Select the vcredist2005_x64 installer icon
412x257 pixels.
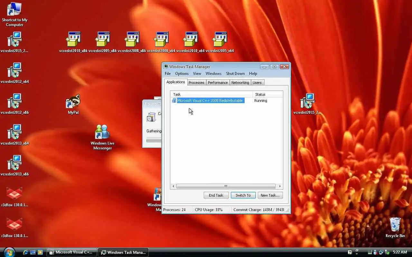[x=220, y=42]
